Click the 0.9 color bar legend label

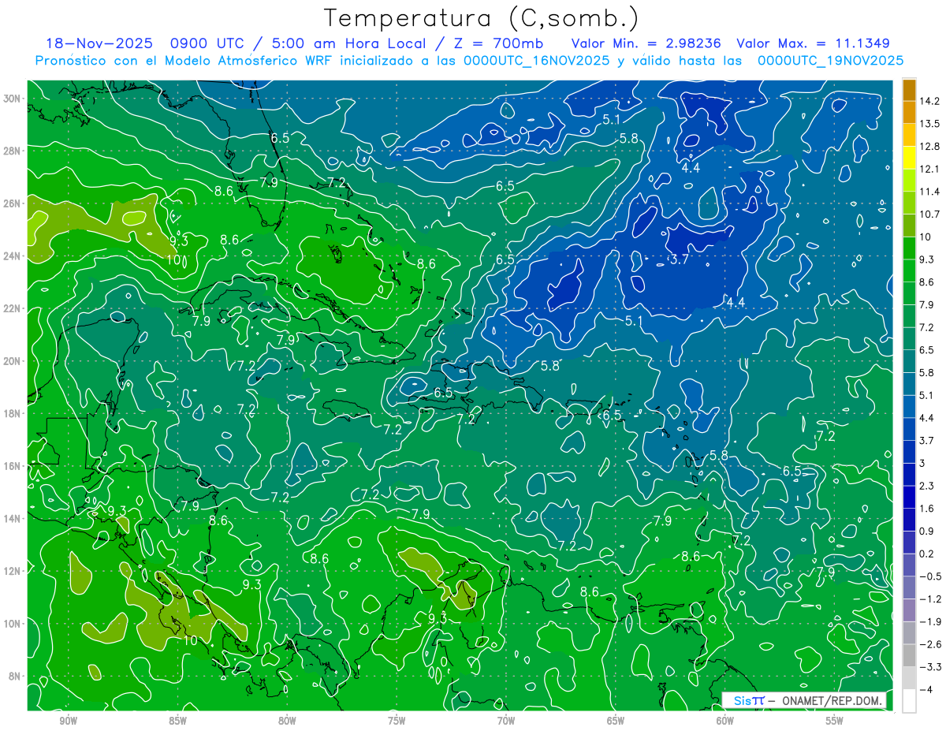click(x=928, y=531)
